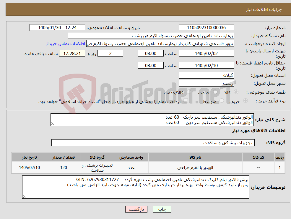This screenshot has height=219, width=291.
Task: Click the تاریخ نیاز column header
Action: [29, 157]
